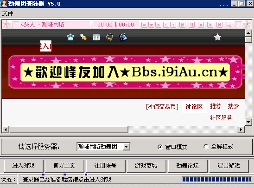Open the 文件 menu
The width and height of the screenshot is (254, 188).
pos(7,13)
